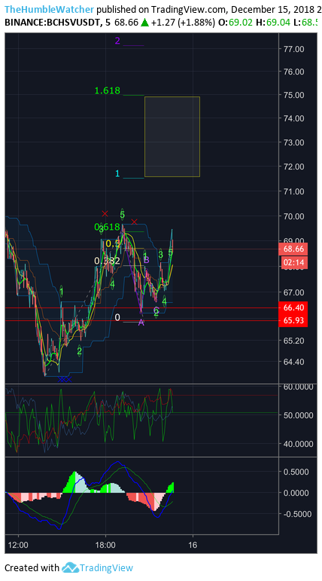This screenshot has height=581, width=322.
Task: Click the 16 date axis label
Action: (x=193, y=545)
